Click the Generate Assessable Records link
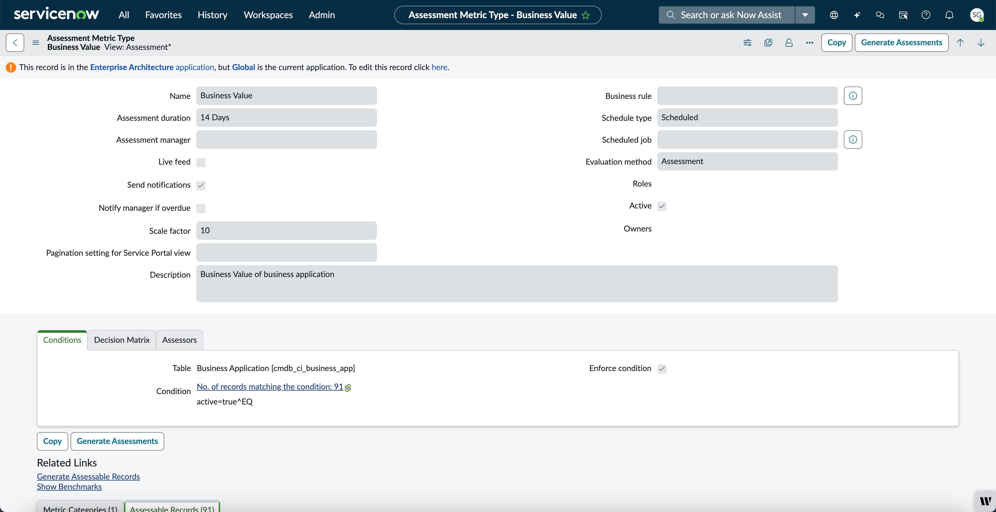 coord(88,477)
